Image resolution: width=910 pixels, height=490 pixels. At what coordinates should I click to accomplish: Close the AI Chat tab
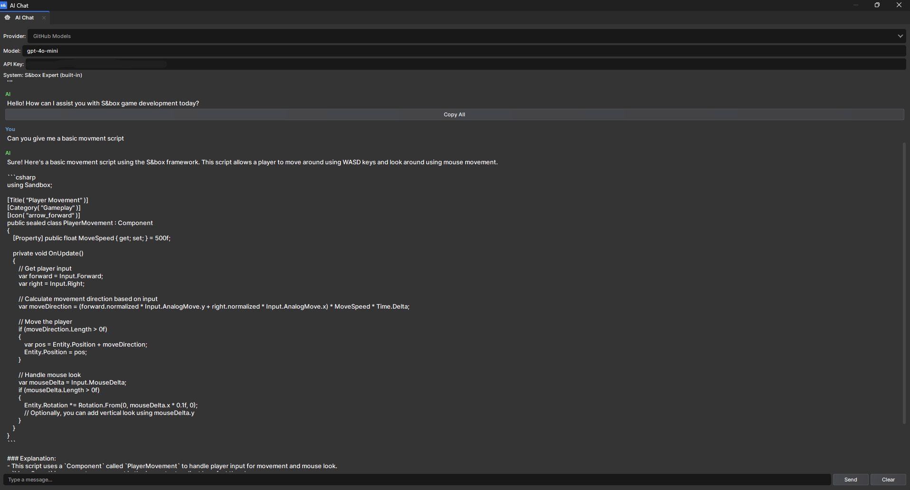(x=44, y=18)
